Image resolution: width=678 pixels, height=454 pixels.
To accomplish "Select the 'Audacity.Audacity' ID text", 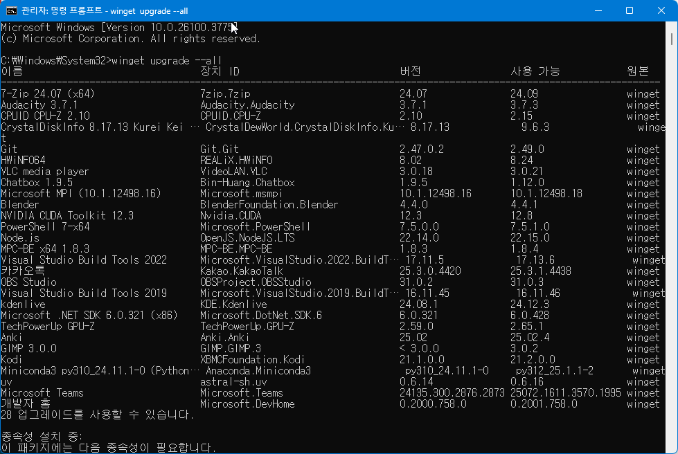I will 247,105.
